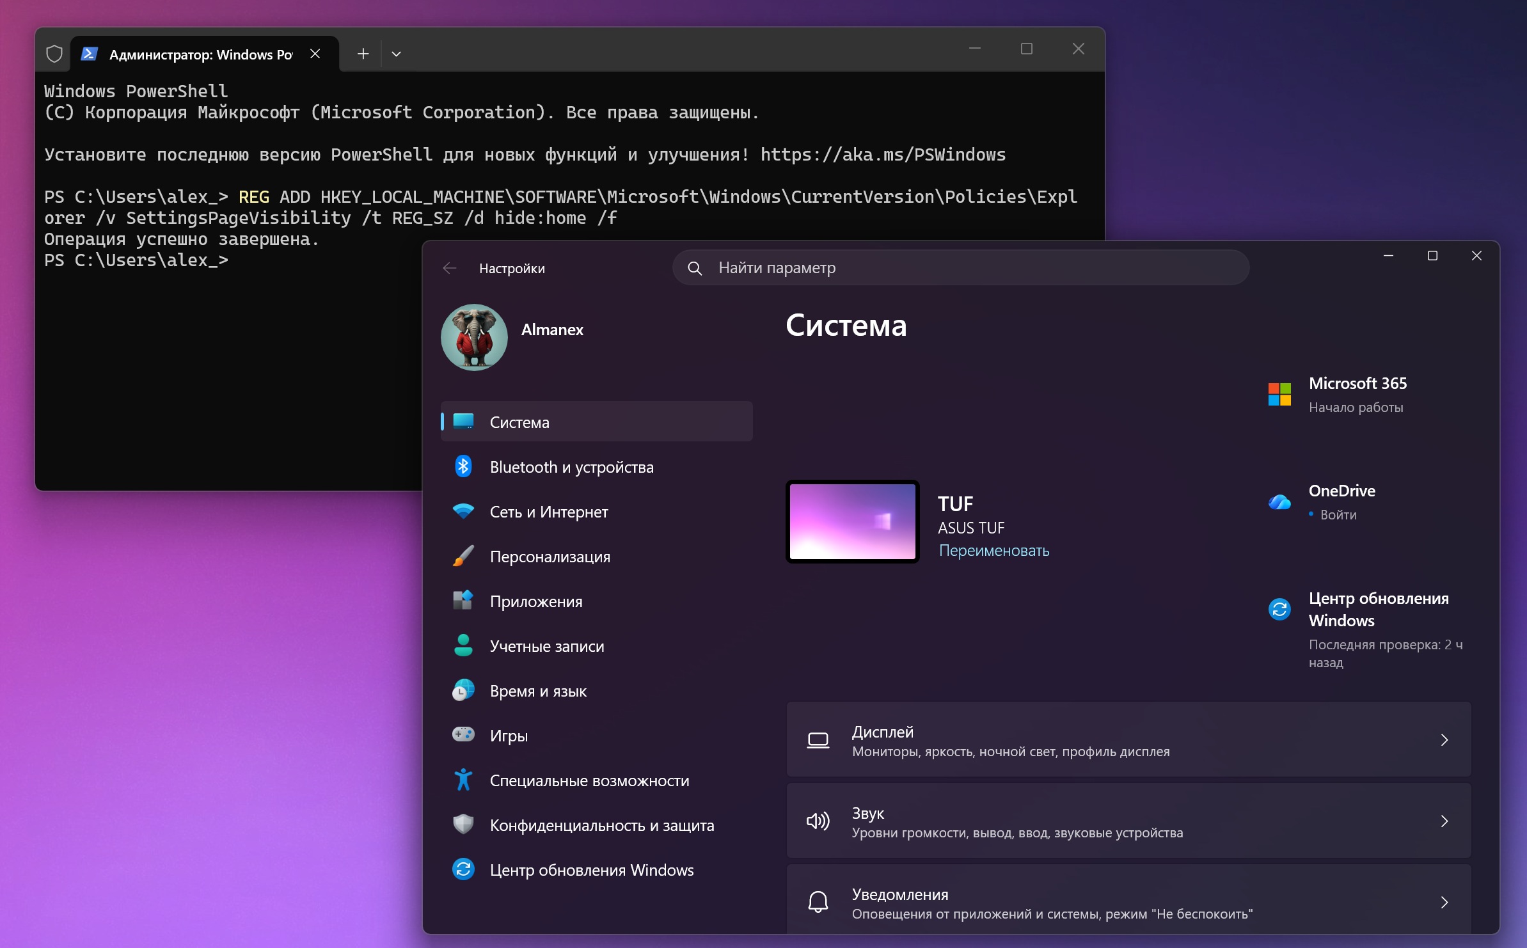Click the OneDrive cloud icon
1527x948 pixels.
(1280, 502)
